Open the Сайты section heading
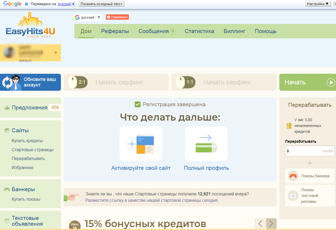 [20, 130]
